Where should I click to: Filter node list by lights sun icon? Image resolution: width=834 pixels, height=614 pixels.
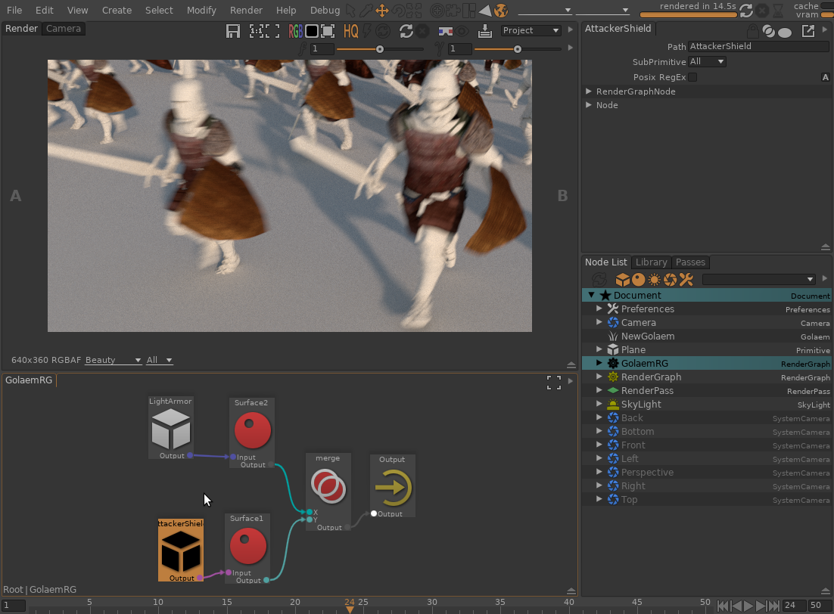tap(655, 280)
